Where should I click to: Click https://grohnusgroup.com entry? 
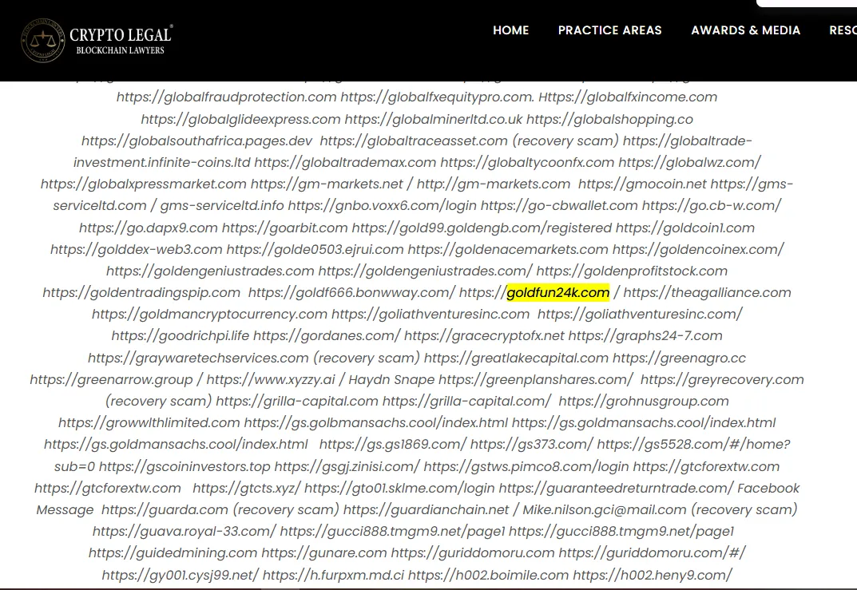[x=644, y=401]
